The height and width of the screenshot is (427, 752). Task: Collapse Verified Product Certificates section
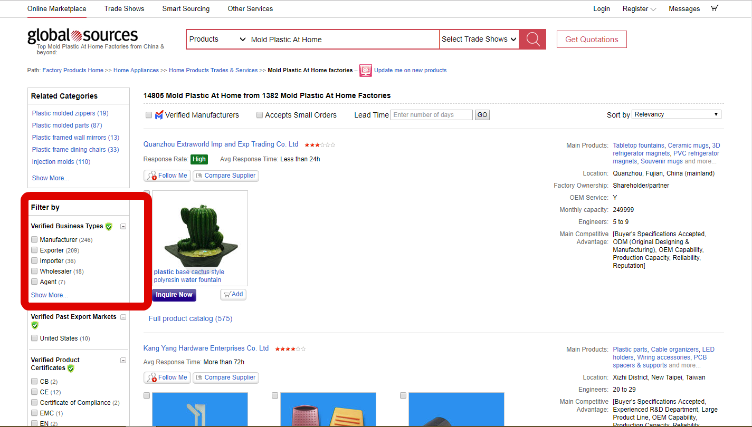(x=123, y=361)
